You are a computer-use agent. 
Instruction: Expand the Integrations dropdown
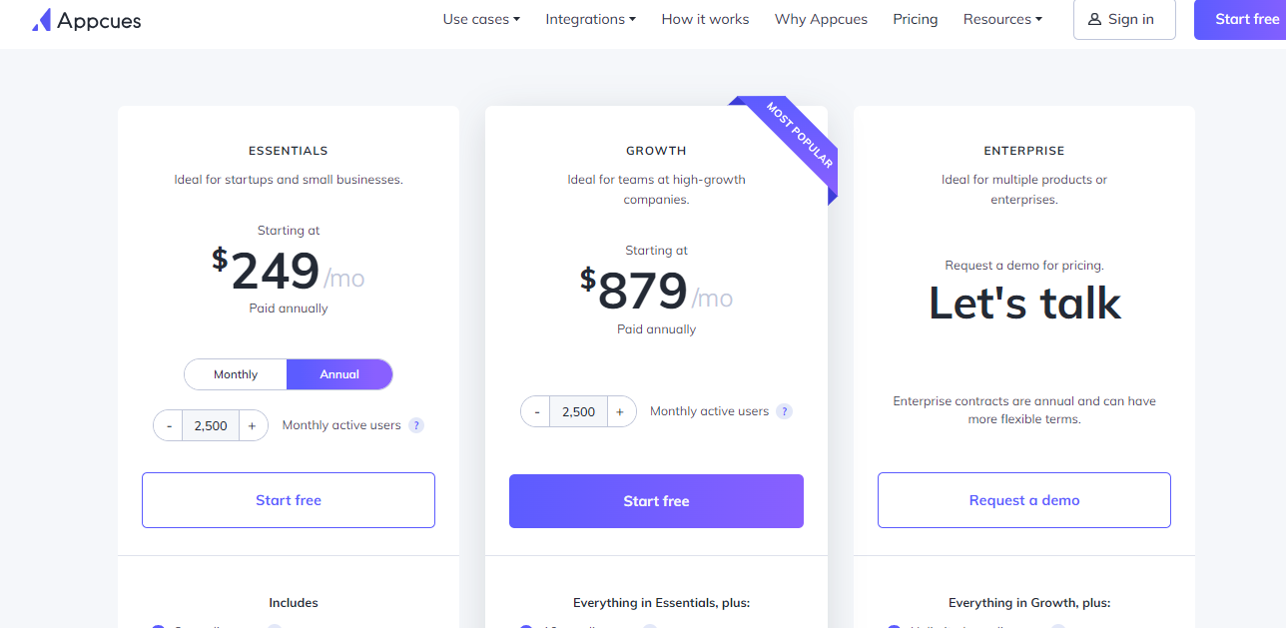[x=590, y=19]
